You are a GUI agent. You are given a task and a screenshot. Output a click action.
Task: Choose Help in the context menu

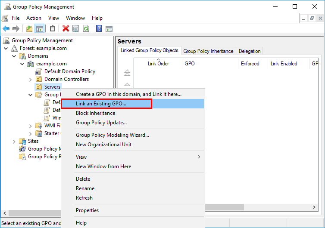(x=133, y=223)
